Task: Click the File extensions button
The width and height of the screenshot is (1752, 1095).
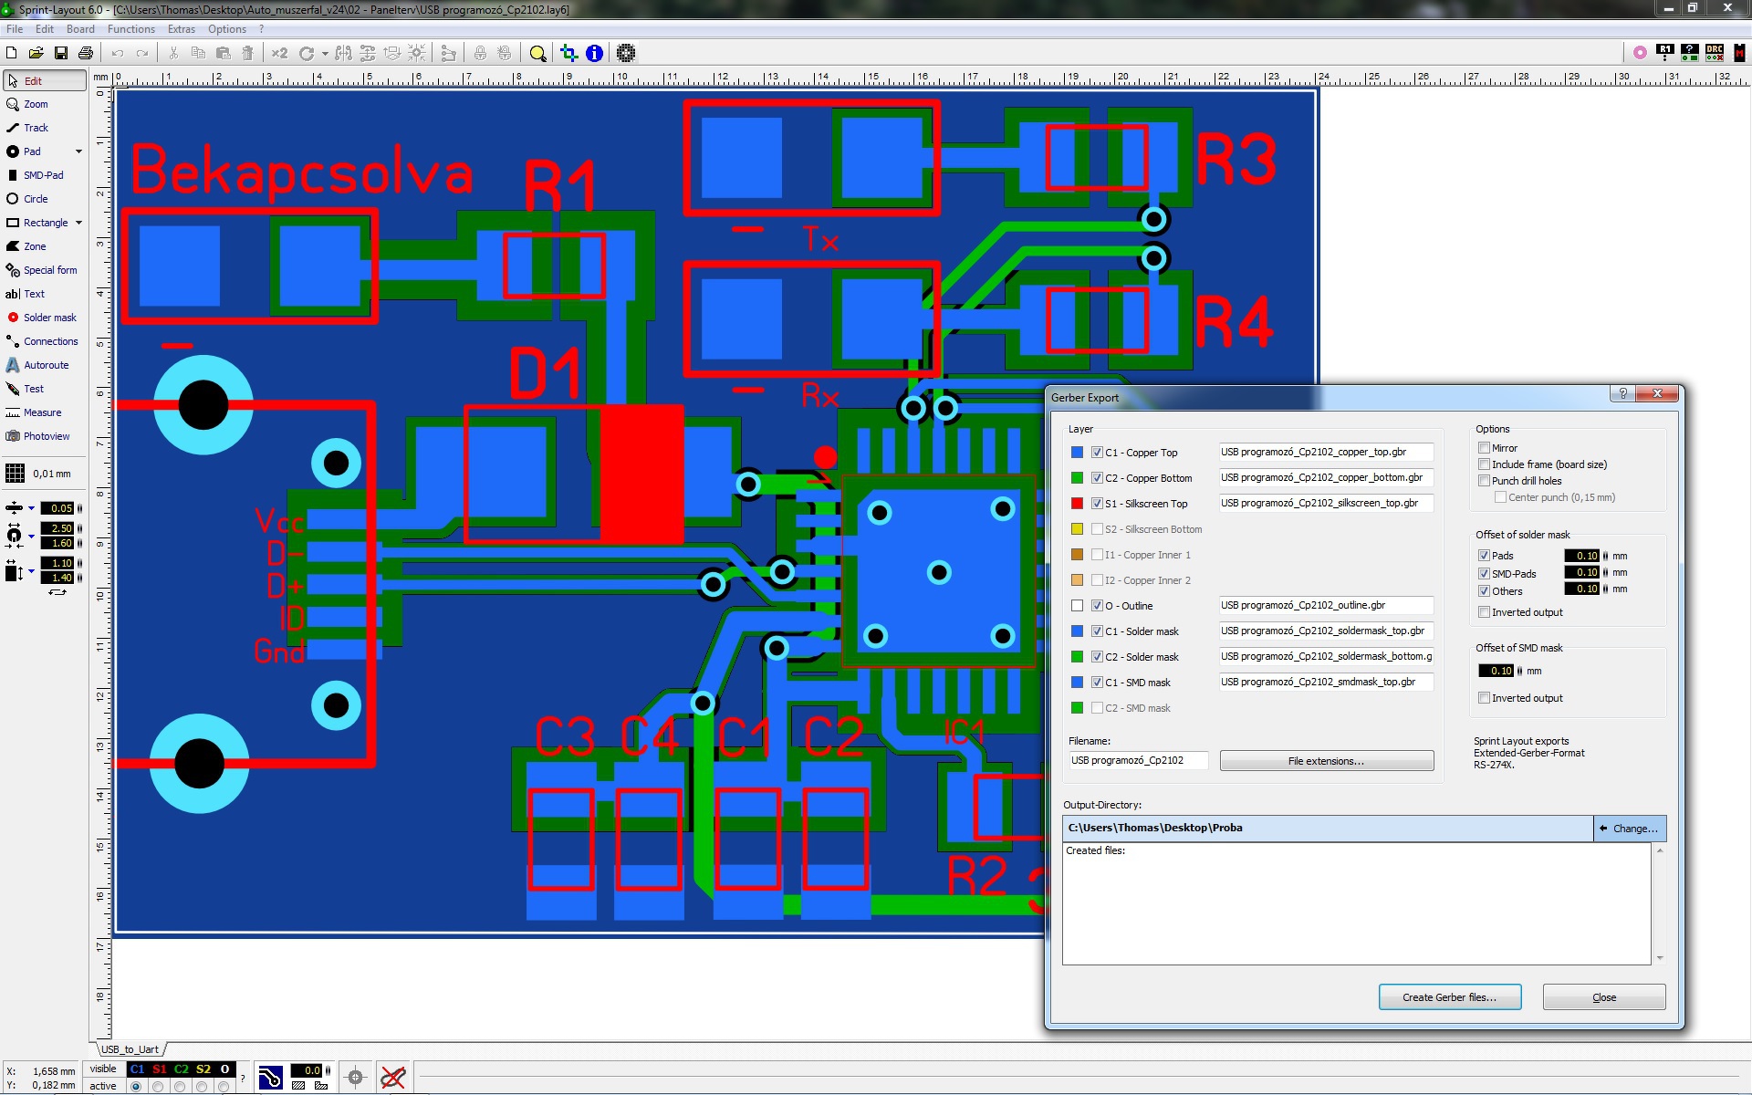Action: [1326, 761]
